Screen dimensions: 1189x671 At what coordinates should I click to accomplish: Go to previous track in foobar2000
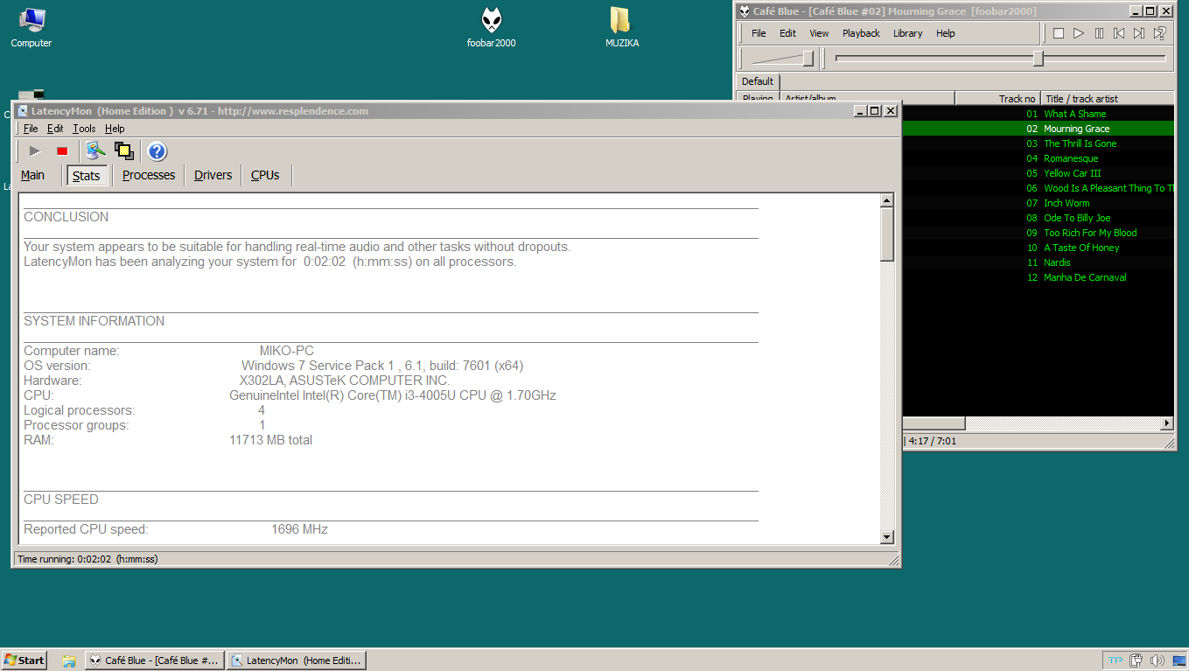pos(1119,33)
